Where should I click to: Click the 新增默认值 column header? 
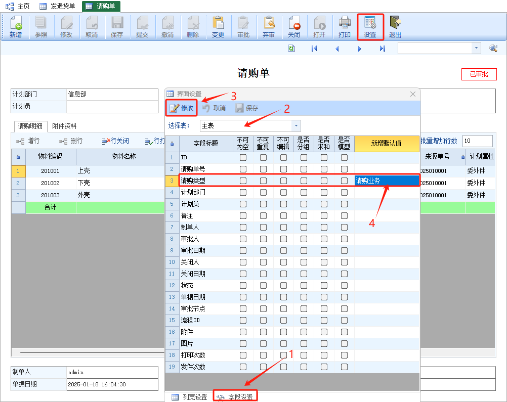(x=387, y=144)
